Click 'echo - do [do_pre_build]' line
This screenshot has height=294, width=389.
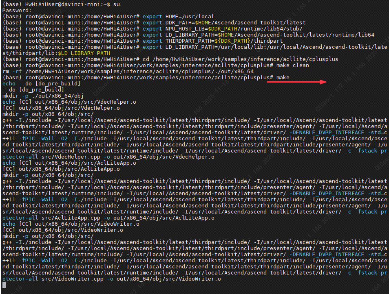(42, 84)
